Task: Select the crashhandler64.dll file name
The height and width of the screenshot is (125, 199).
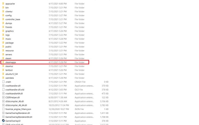Action: (14, 94)
